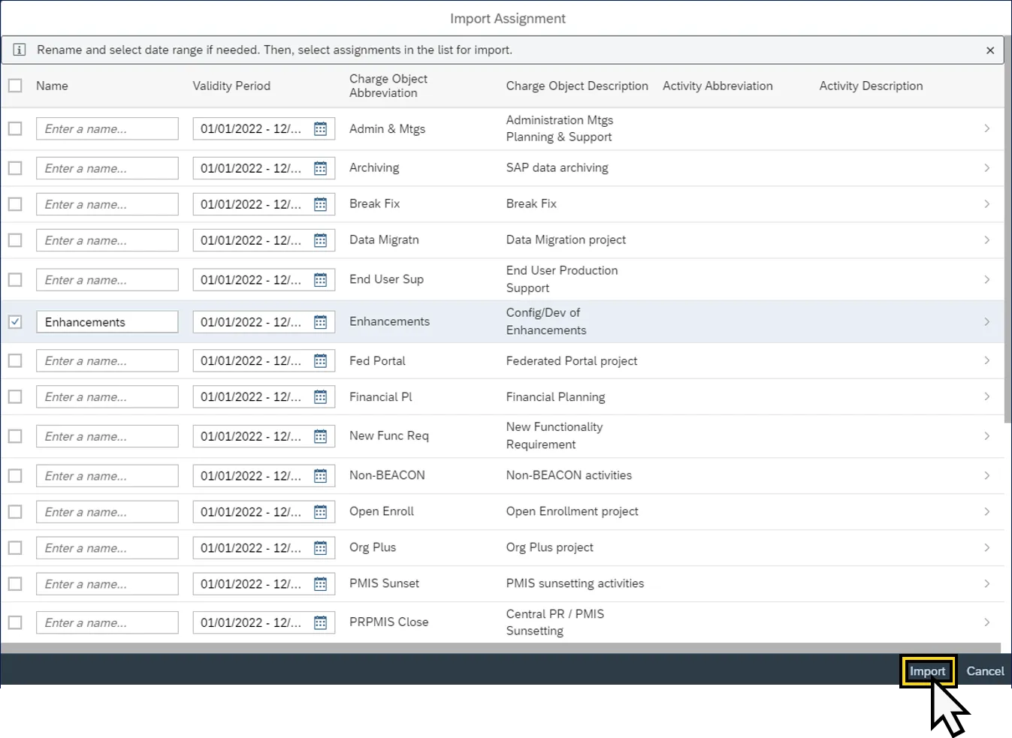Click the Validity Period column header
The height and width of the screenshot is (738, 1012).
[x=231, y=86]
